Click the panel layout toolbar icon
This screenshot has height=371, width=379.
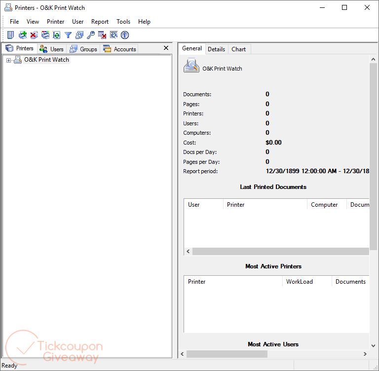[10, 35]
